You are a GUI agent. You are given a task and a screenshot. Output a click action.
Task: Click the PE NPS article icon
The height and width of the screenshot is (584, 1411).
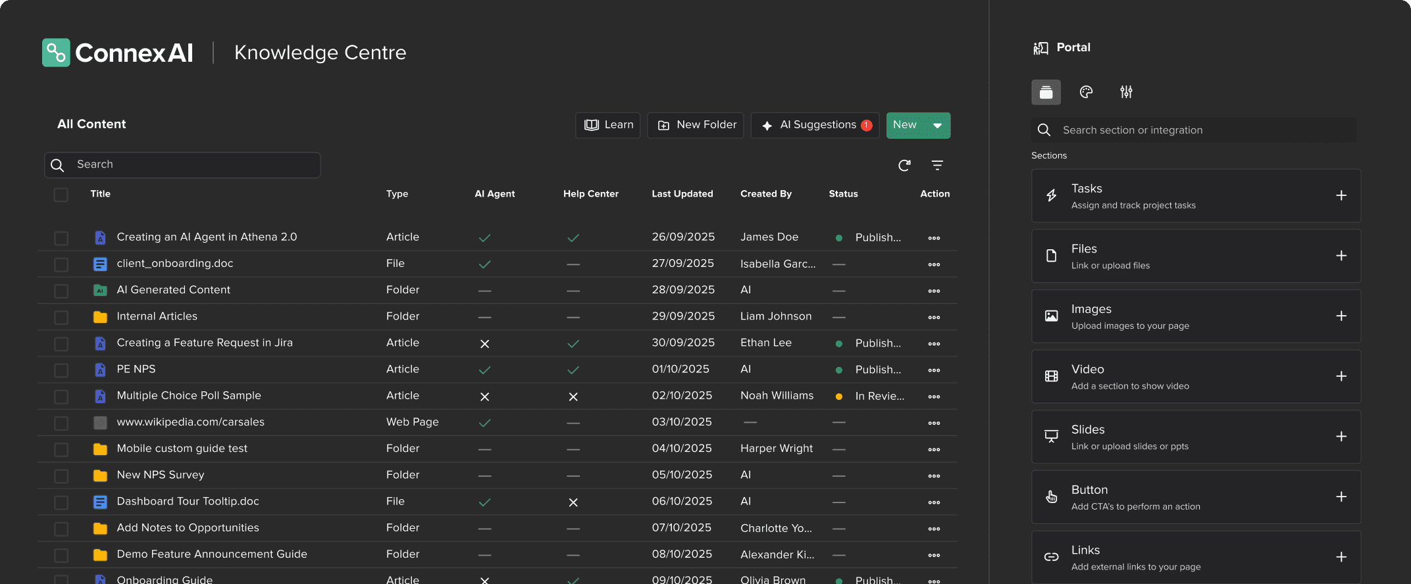pos(100,370)
